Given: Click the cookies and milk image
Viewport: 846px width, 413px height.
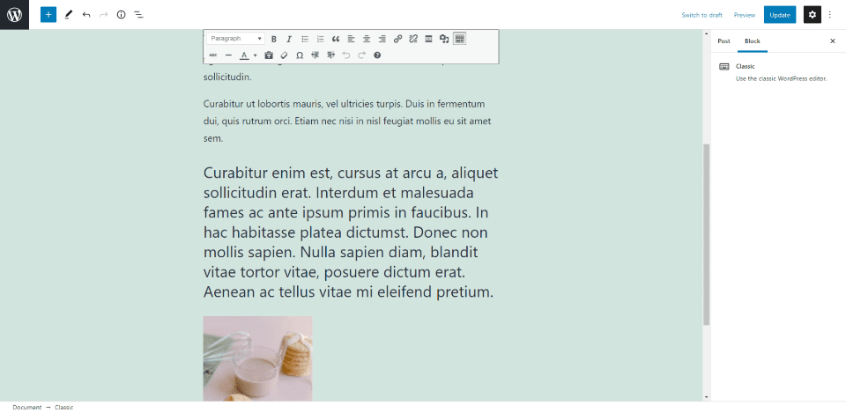Looking at the screenshot, I should [x=258, y=358].
